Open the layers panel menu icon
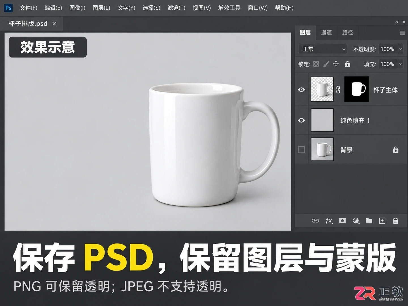408x306 pixels. 402,33
